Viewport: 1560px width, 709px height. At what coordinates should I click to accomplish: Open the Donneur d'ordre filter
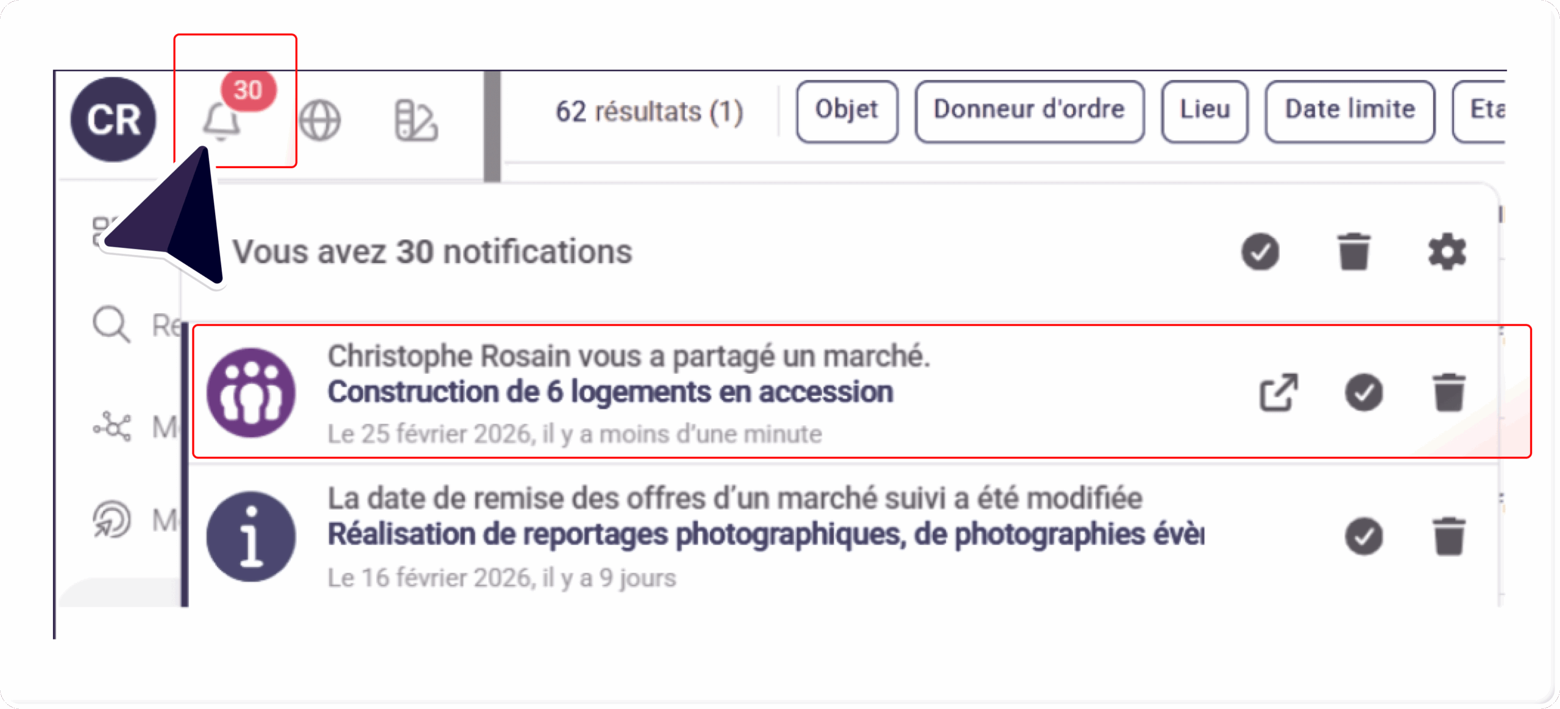point(1029,111)
